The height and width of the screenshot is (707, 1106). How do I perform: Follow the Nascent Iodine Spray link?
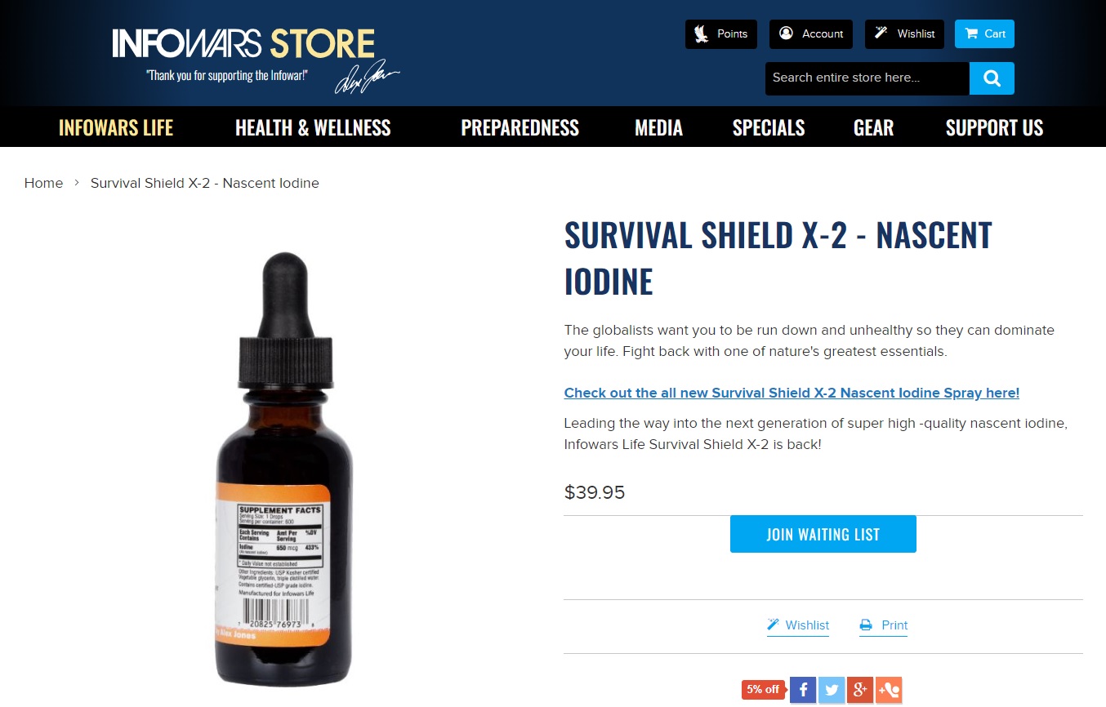792,393
